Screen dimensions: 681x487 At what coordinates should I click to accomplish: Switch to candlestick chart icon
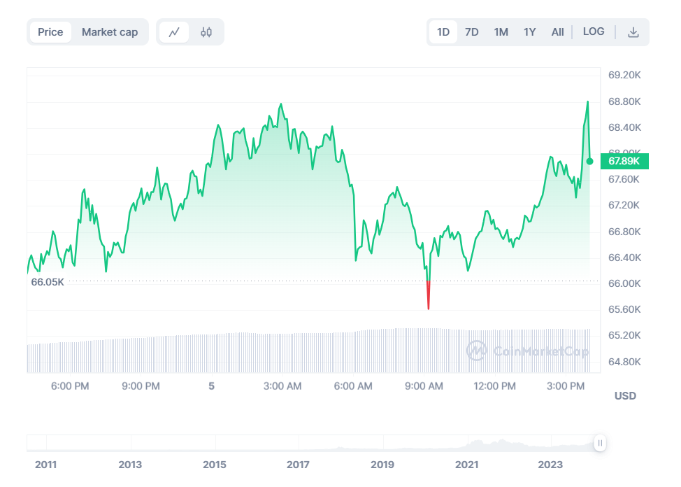click(206, 32)
